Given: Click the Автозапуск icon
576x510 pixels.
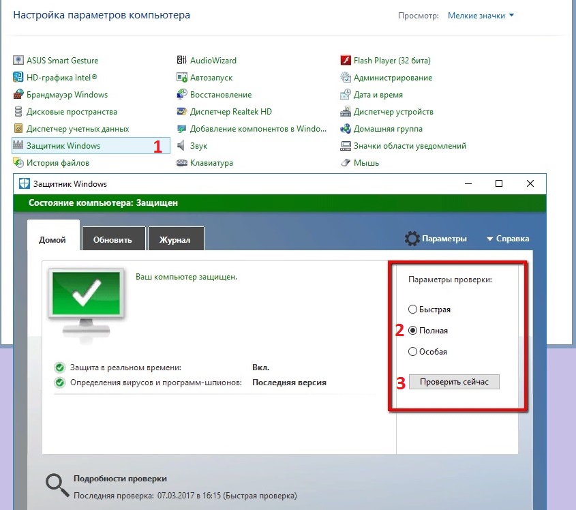Looking at the screenshot, I should coord(182,77).
